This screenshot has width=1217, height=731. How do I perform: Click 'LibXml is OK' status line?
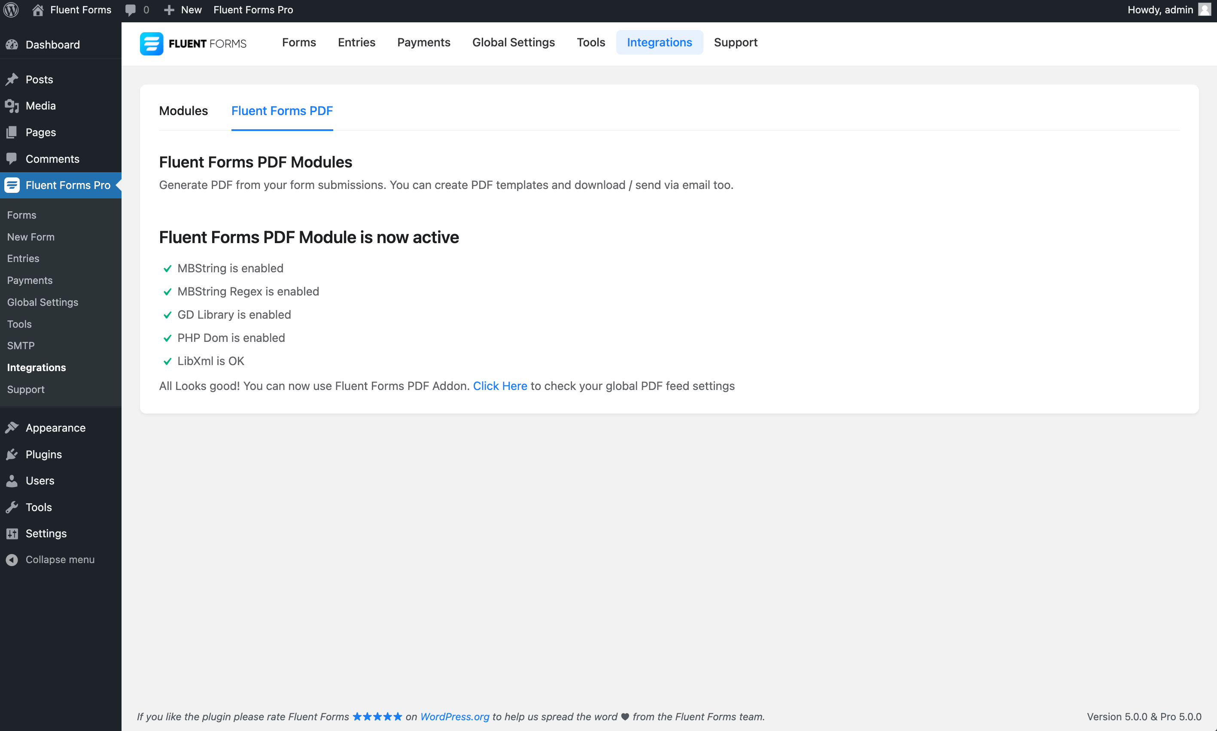[204, 361]
